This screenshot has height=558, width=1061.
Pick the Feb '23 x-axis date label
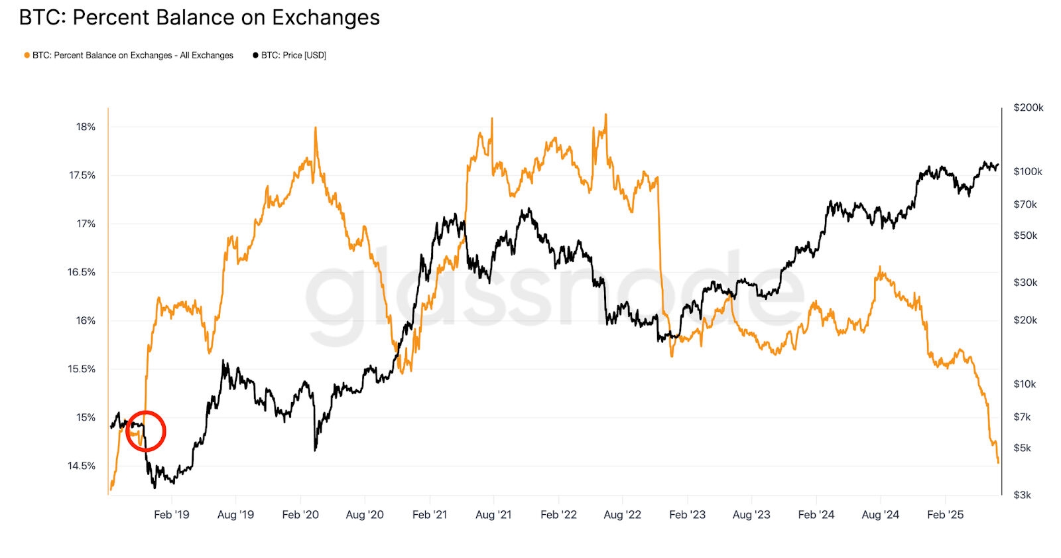(687, 514)
